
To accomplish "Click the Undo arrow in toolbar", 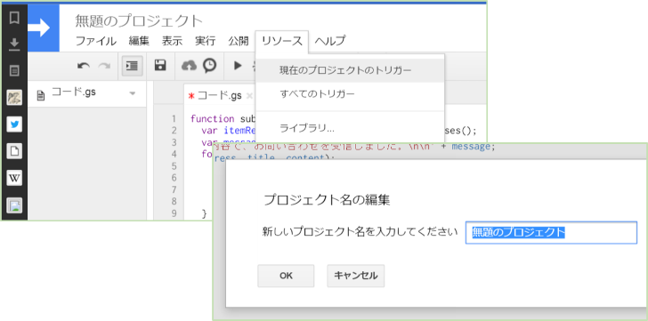I will (x=84, y=66).
